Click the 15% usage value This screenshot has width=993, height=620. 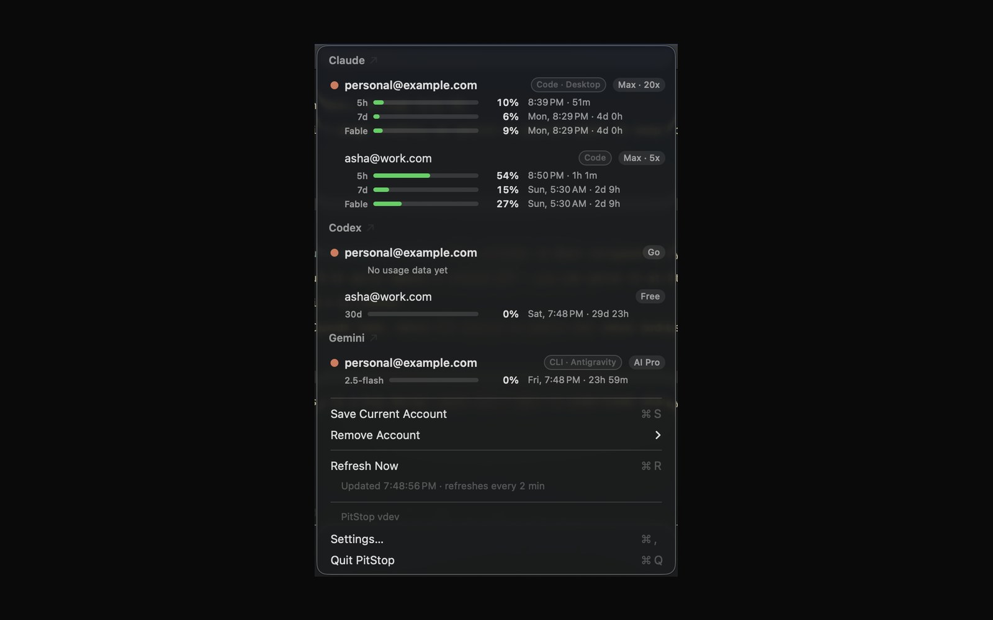(508, 190)
